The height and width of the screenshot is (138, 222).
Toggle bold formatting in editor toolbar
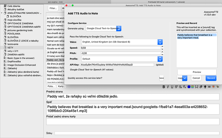164,87
